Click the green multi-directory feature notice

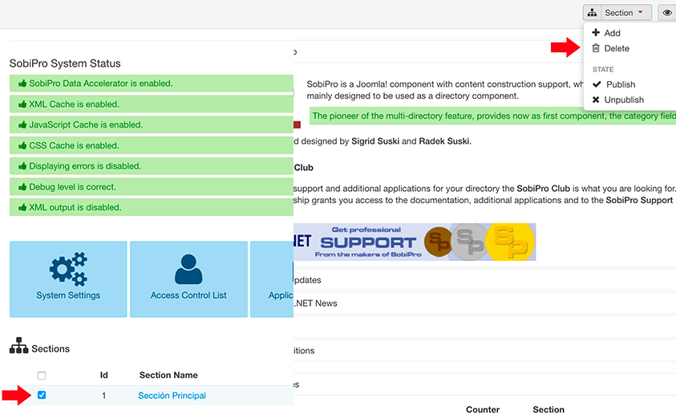[x=493, y=116]
